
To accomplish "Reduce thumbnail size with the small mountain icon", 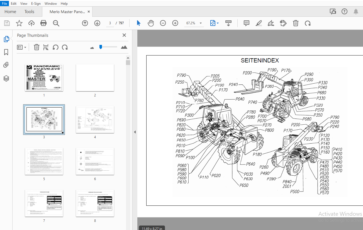I will [x=92, y=48].
